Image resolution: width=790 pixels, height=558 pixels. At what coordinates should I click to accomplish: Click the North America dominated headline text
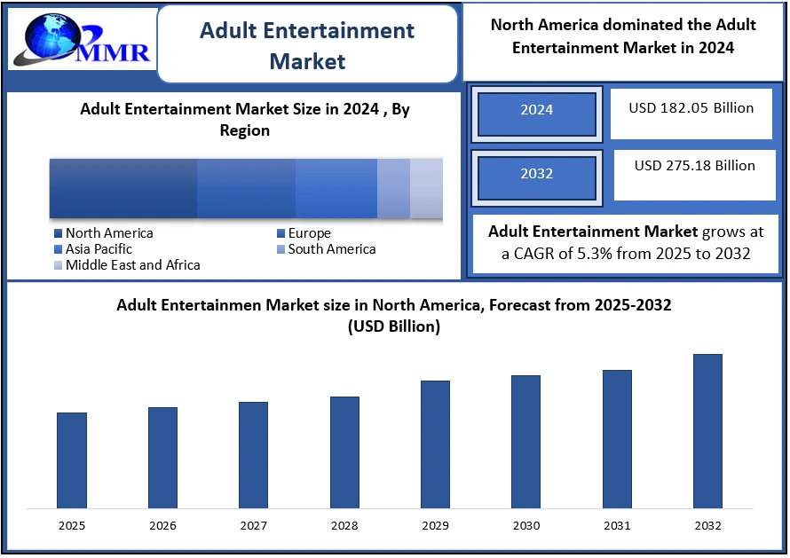pos(623,36)
